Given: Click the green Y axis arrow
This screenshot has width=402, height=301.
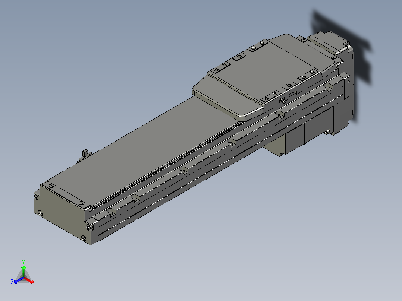Looking at the screenshot, I should click(x=23, y=271).
